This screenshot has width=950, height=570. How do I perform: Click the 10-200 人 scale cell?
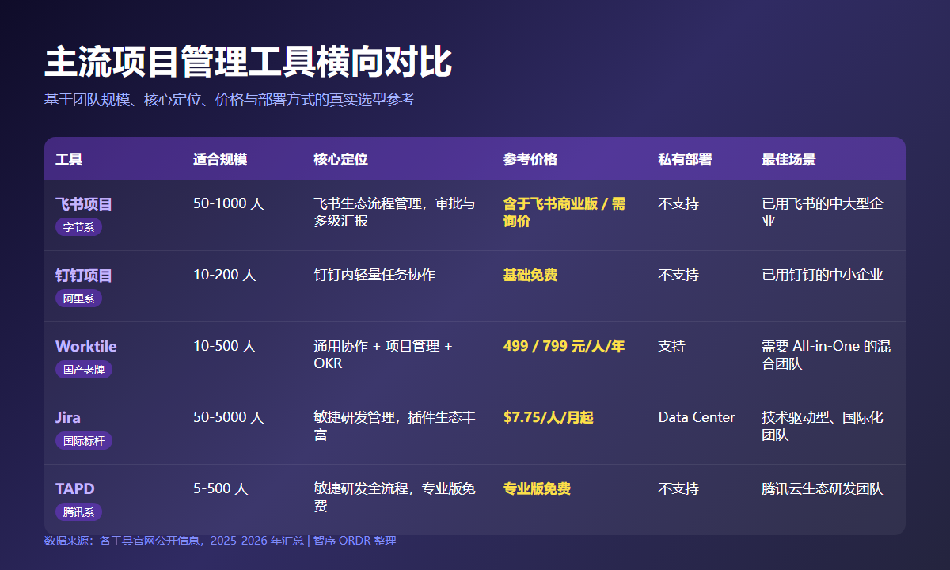coord(224,275)
